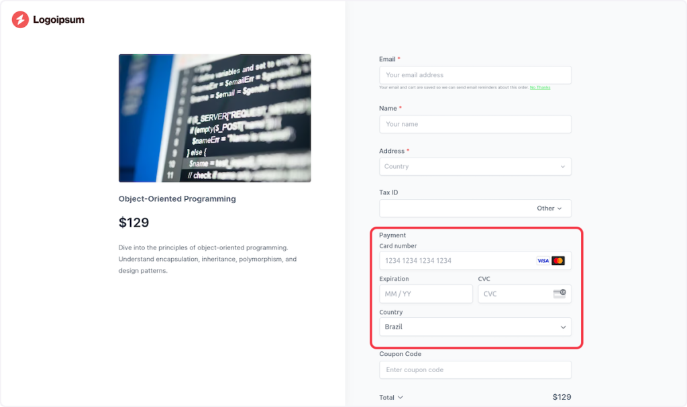687x407 pixels.
Task: Click into the "Your name" field
Action: (475, 124)
